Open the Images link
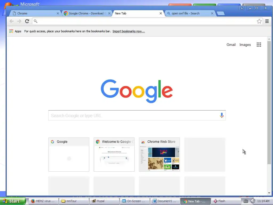 pos(245,45)
